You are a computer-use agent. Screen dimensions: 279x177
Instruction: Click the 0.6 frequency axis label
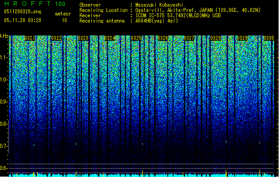tap(4, 168)
